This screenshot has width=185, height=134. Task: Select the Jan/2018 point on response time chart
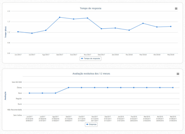pyautogui.click(x=115, y=28)
